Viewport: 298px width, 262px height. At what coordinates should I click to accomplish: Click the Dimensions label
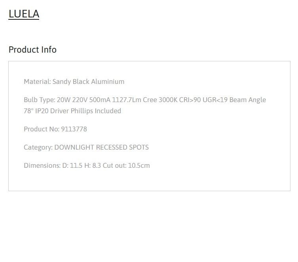tap(42, 165)
